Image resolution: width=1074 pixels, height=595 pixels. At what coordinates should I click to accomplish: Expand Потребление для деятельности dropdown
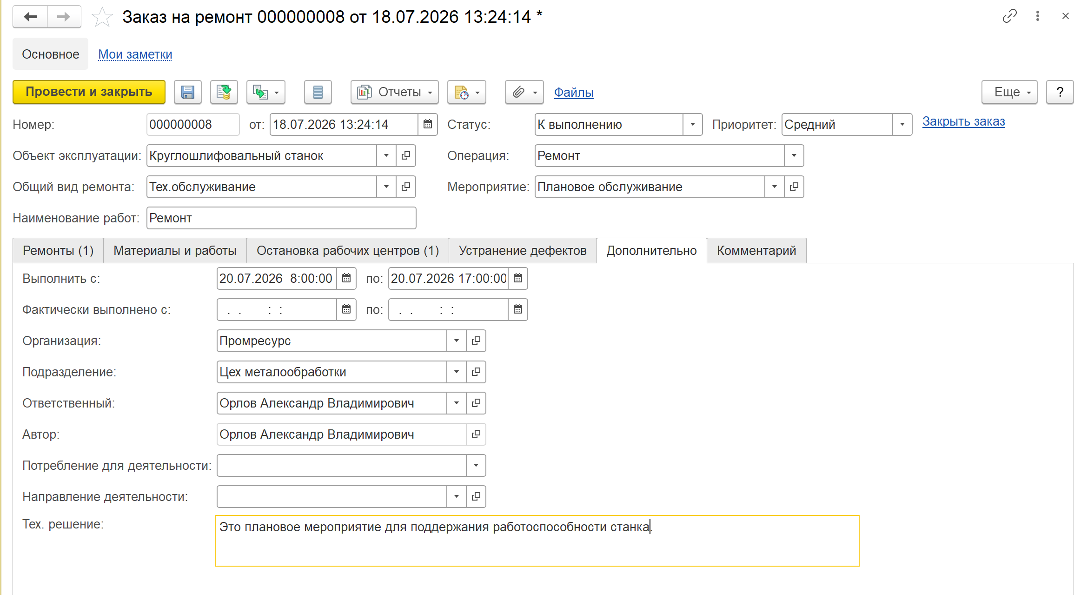476,466
